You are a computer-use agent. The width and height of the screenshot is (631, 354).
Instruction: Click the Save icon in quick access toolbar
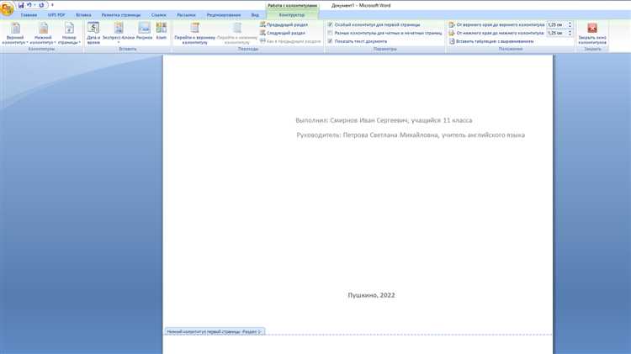click(x=21, y=5)
